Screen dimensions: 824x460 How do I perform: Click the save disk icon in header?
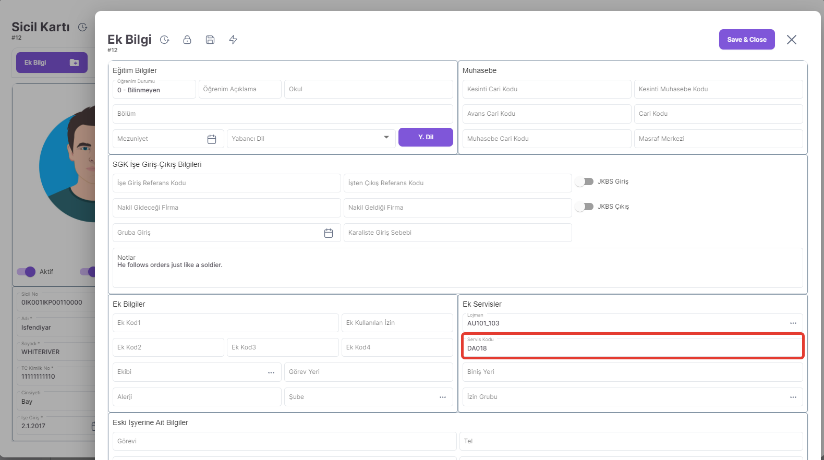[210, 40]
